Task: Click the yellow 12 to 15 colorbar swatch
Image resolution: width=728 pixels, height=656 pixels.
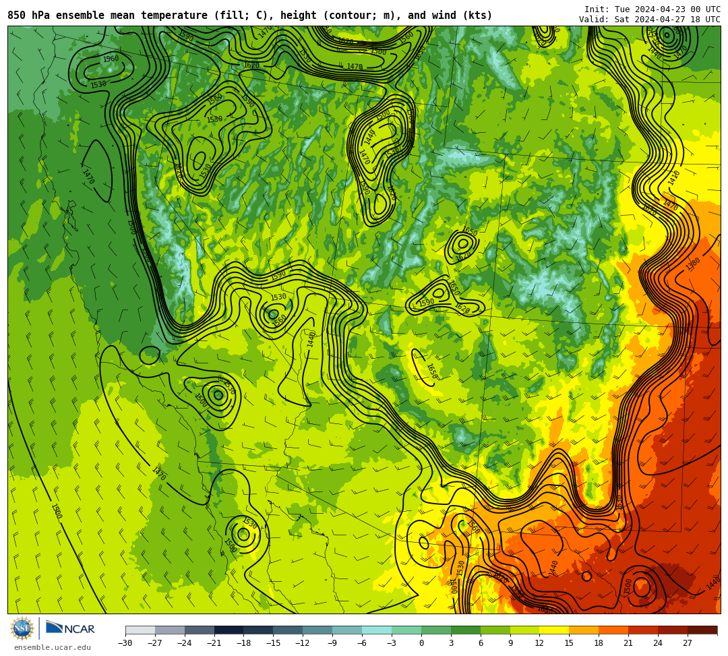Action: coord(554,630)
